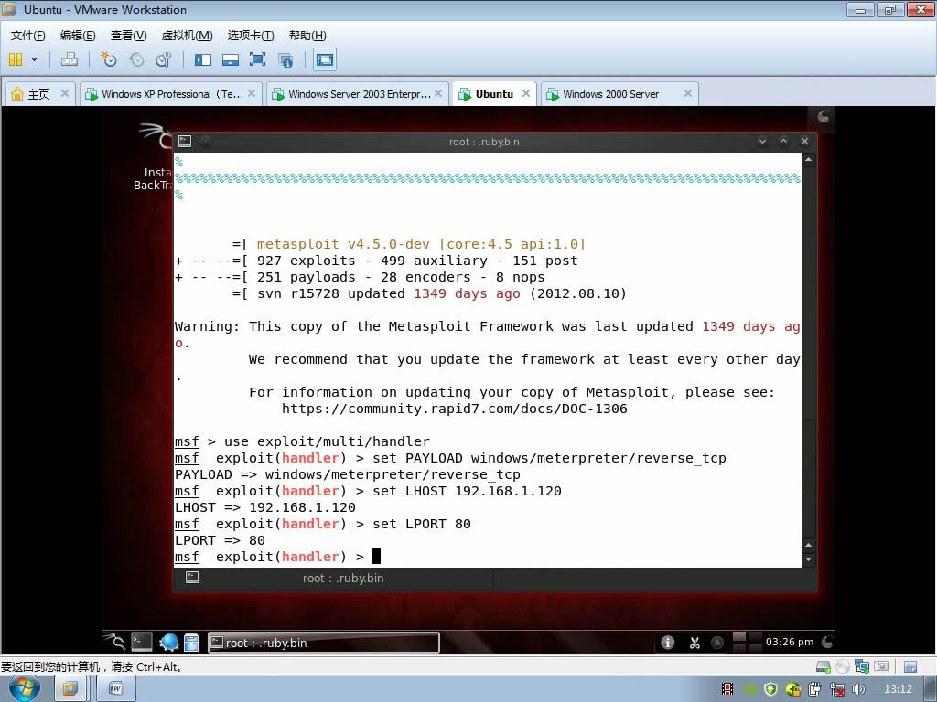Open the file manager panel icon
The width and height of the screenshot is (937, 702).
pos(191,643)
